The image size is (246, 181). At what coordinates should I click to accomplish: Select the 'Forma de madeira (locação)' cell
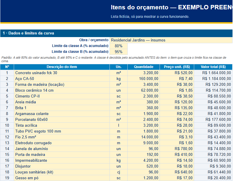[x=62, y=85]
